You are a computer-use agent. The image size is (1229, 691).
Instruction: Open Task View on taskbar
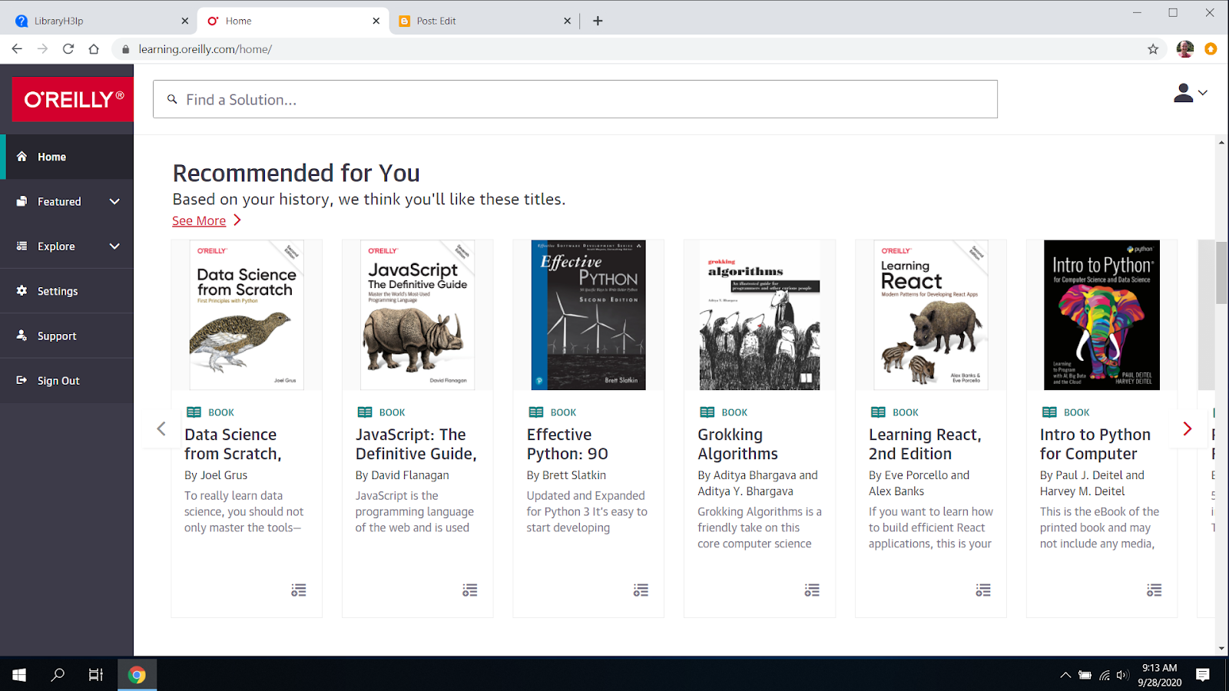[x=96, y=675]
